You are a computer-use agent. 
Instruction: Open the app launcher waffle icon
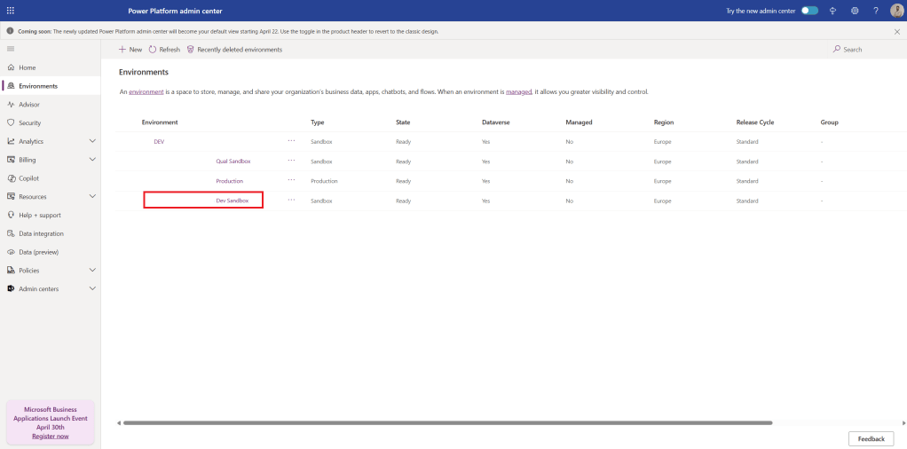click(x=11, y=10)
